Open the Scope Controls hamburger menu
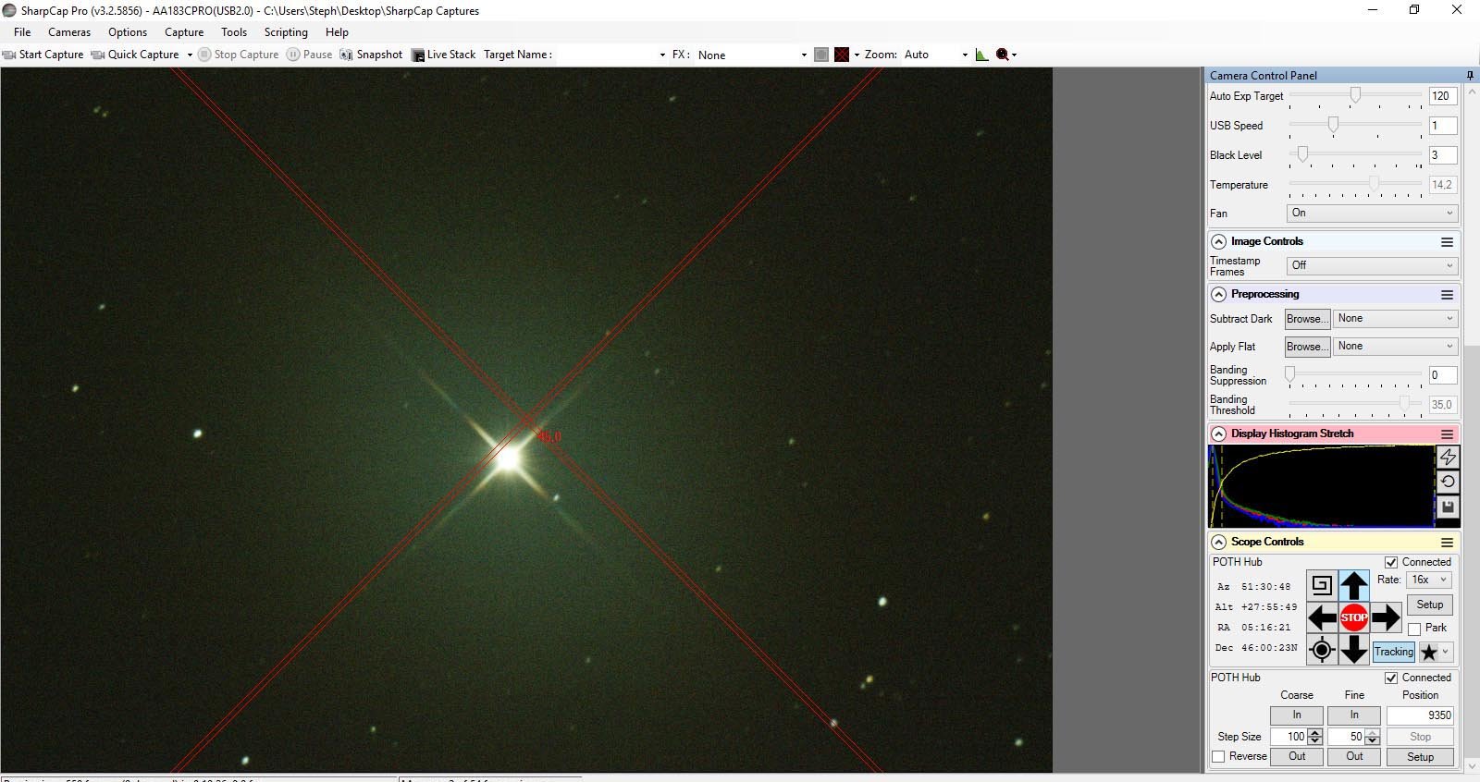The image size is (1480, 782). [x=1447, y=543]
